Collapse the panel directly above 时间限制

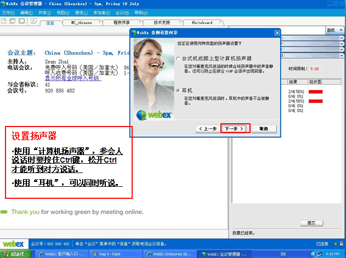coord(342,55)
